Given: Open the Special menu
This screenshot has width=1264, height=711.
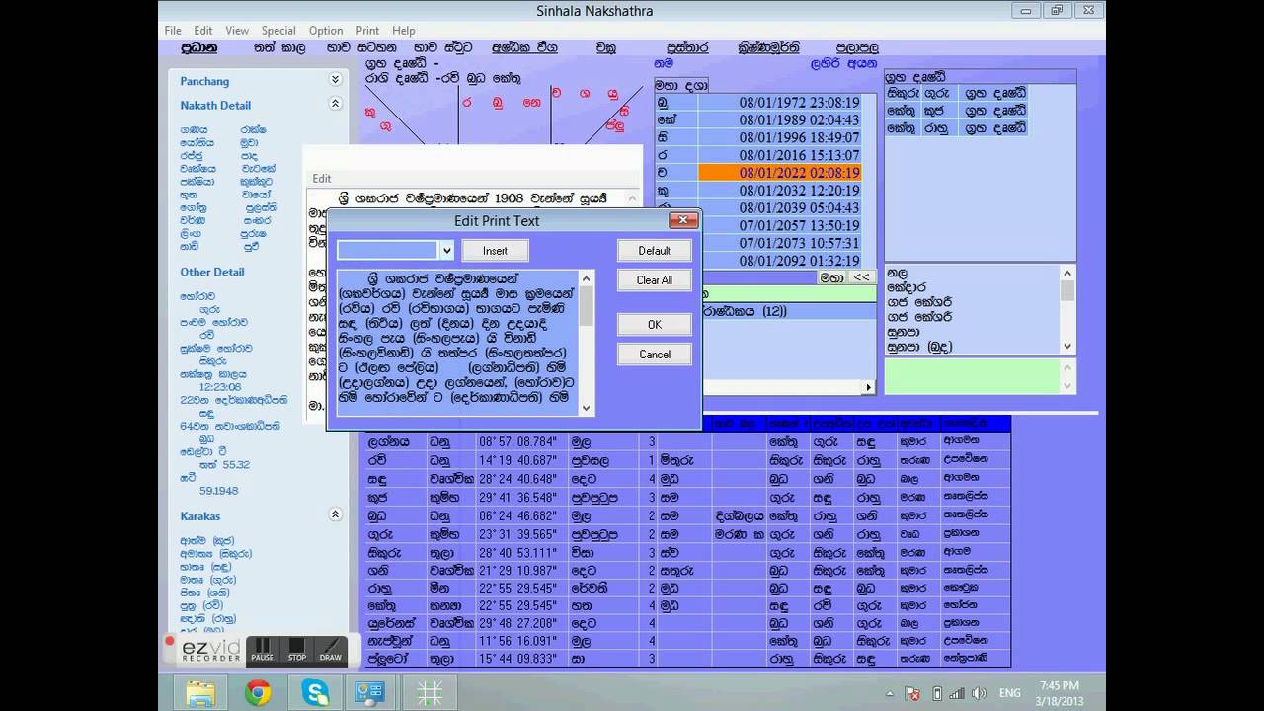Looking at the screenshot, I should pos(278,31).
